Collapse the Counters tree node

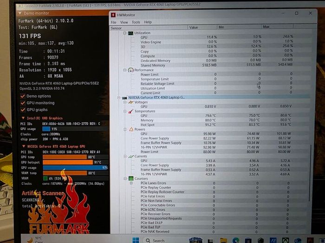click(x=125, y=179)
